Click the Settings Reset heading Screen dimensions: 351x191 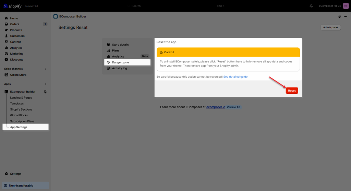pos(73,27)
